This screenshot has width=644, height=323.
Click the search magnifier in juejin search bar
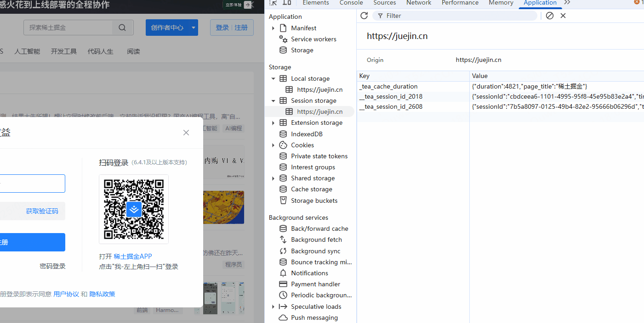tap(122, 27)
